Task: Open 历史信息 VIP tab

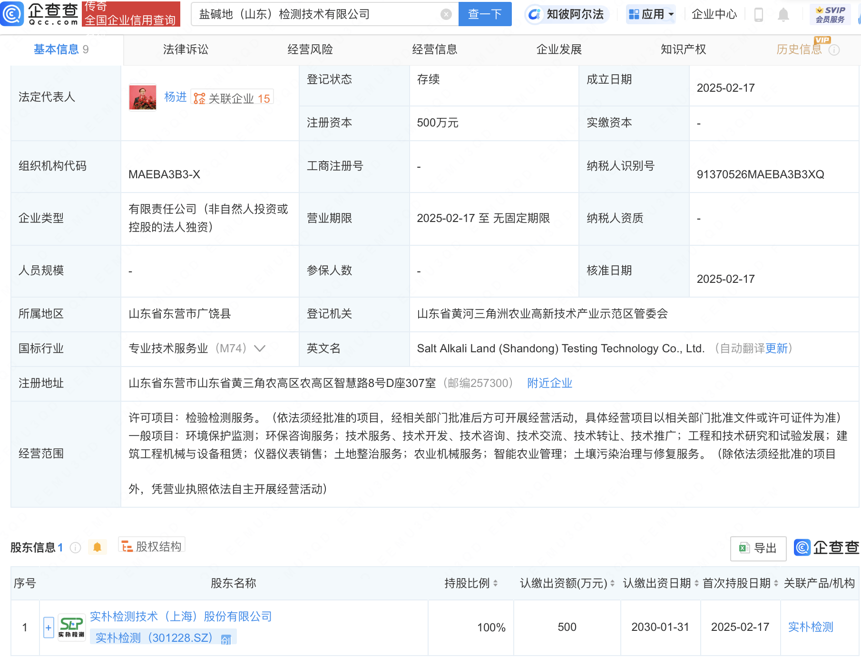Action: pos(799,49)
